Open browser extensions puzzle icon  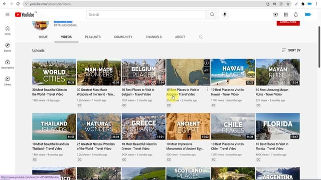303,4
